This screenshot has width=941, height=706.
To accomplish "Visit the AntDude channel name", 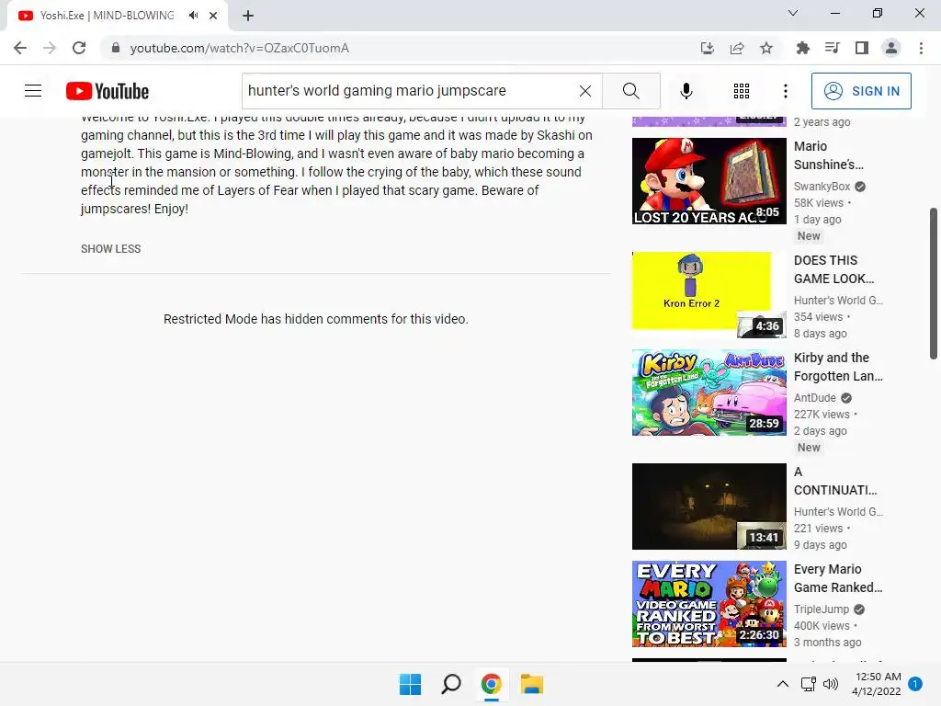I will point(814,397).
